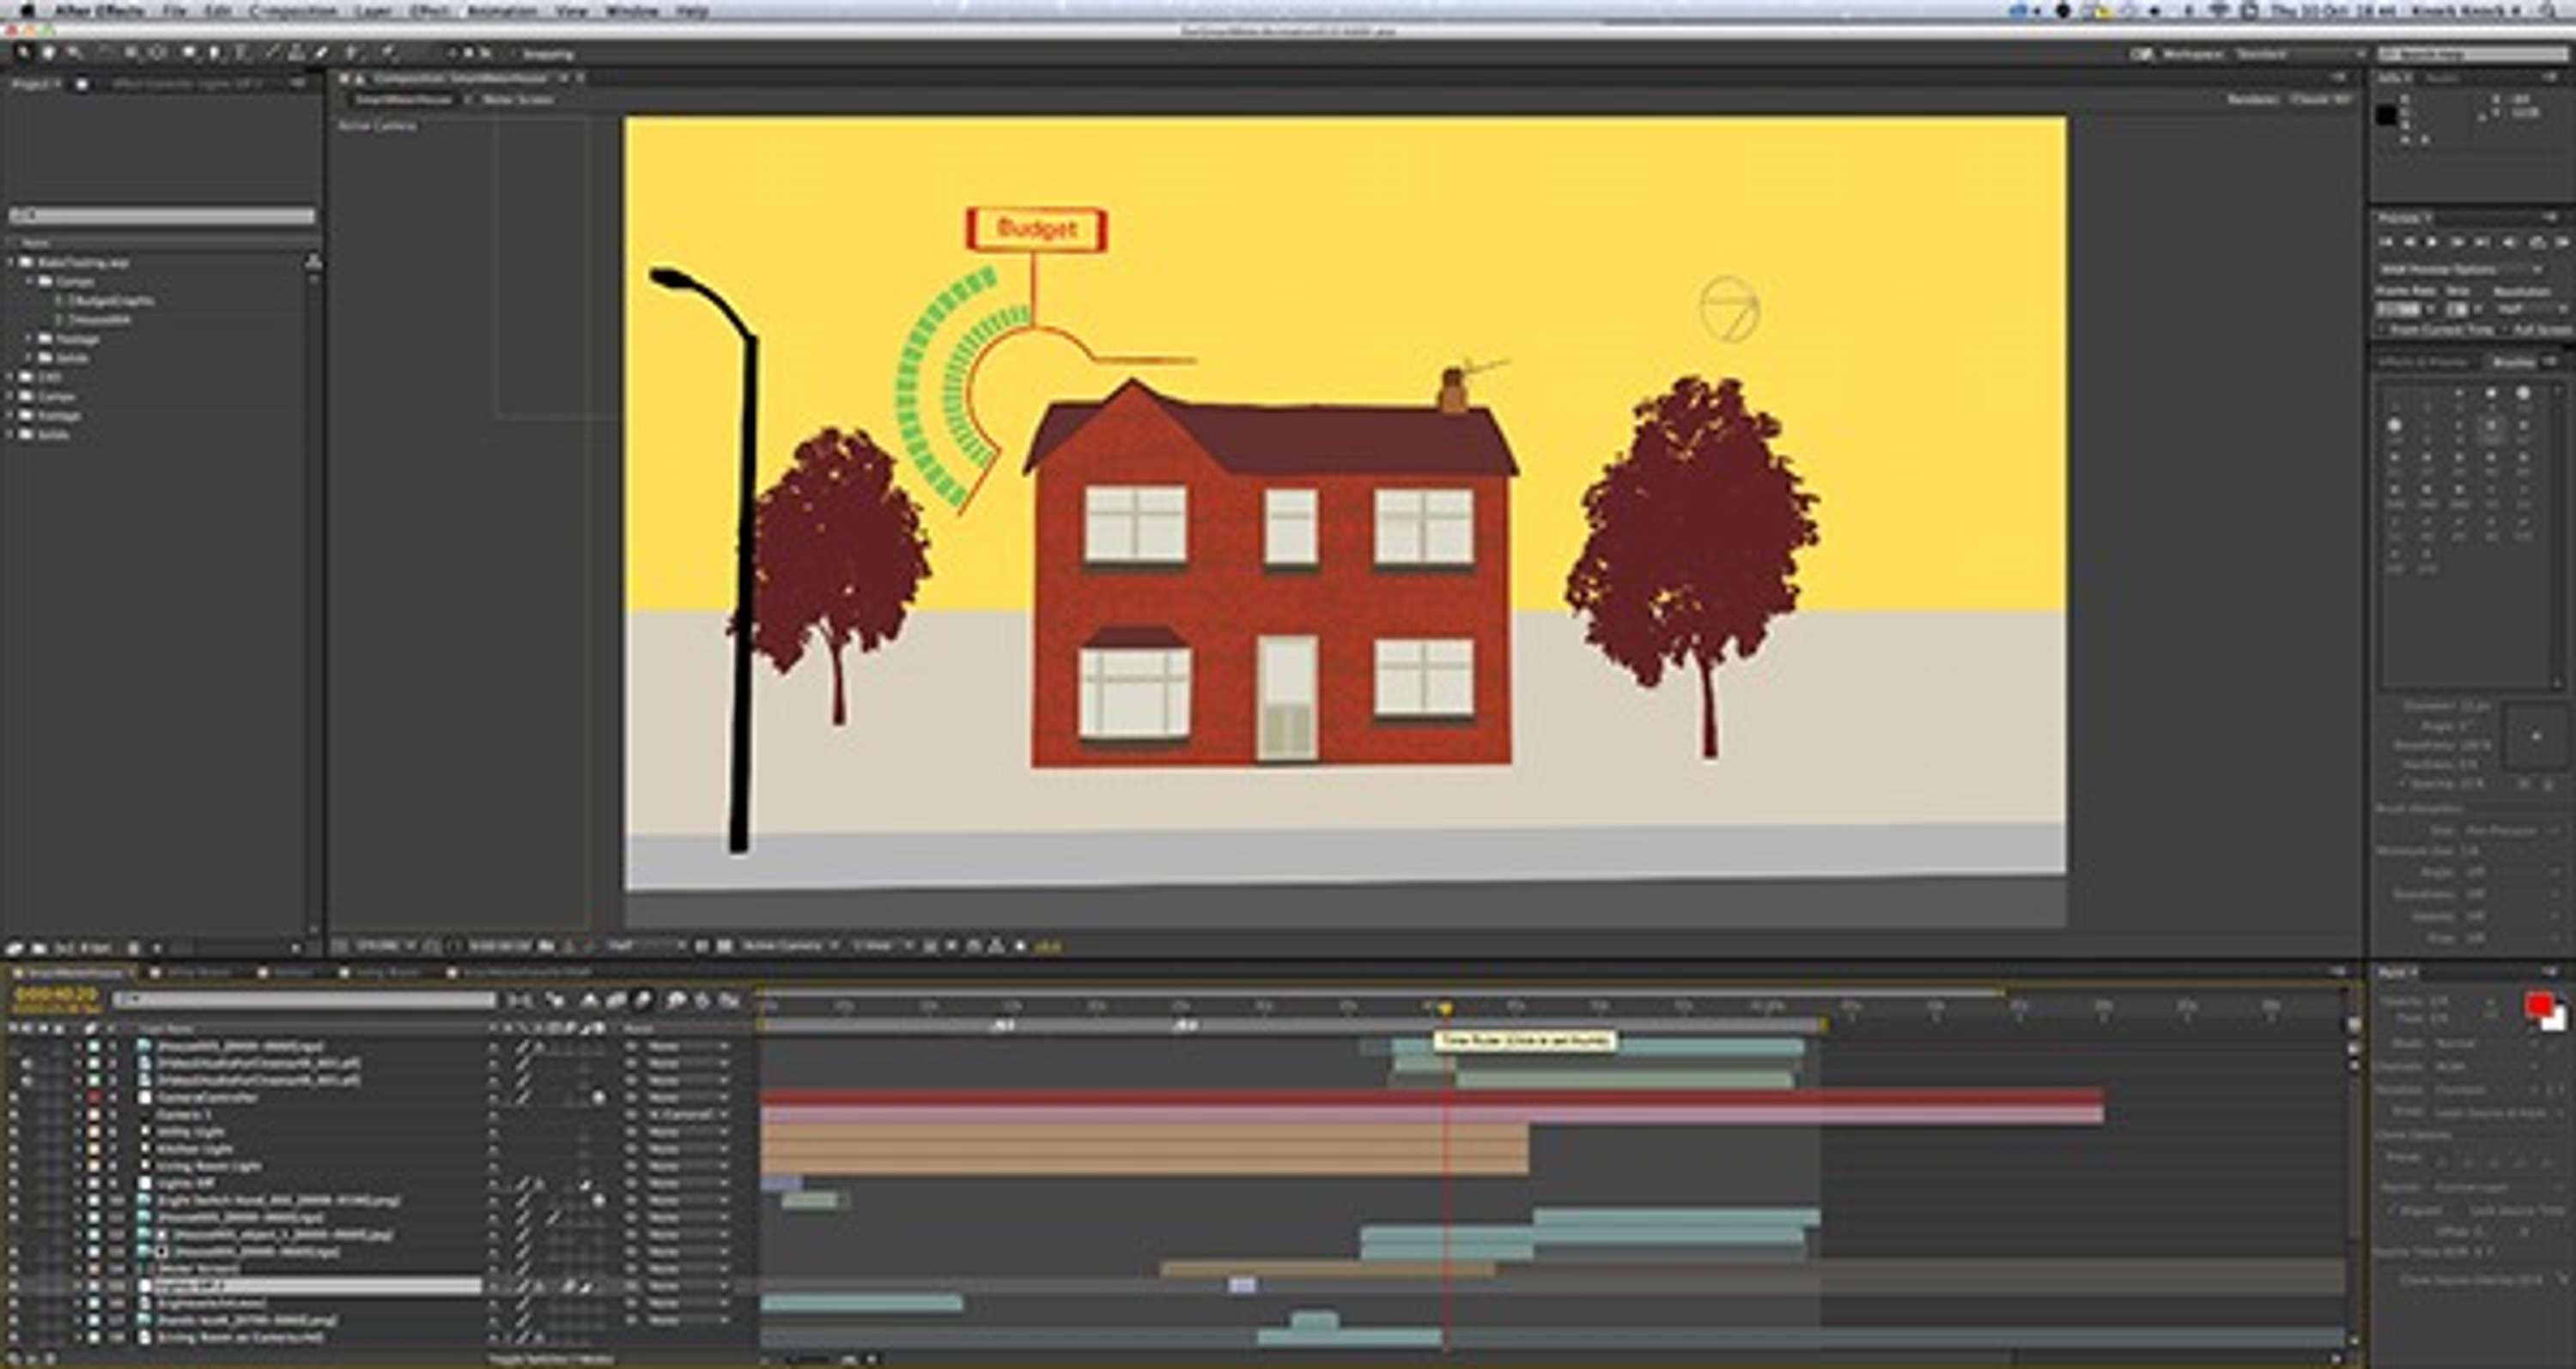The image size is (2576, 1369).
Task: Open the viewer resolution Half dropdown
Action: coord(645,945)
